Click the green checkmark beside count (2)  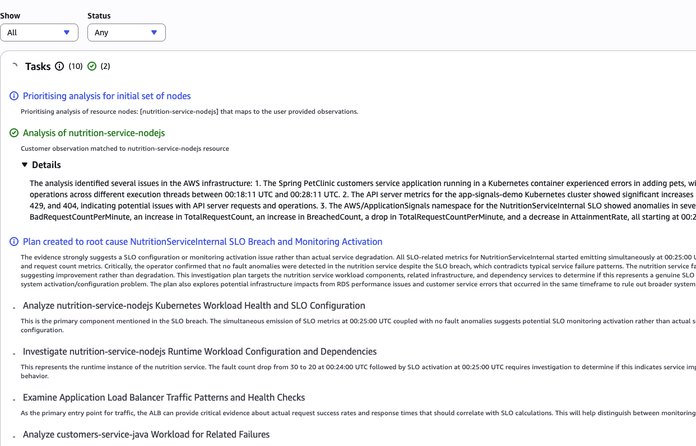point(92,67)
